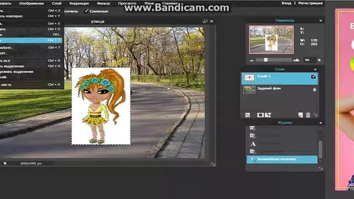Click the Navigator preview thumbnail
The image size is (354, 199).
click(x=272, y=40)
